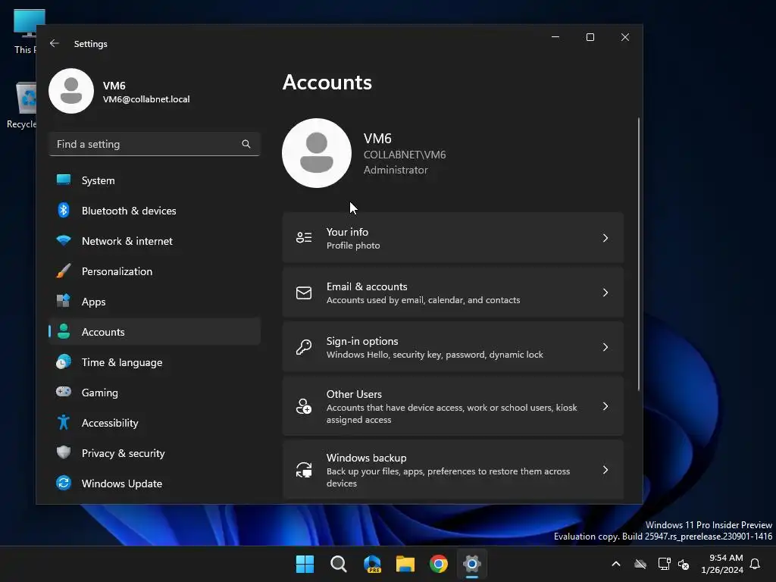Click the Accounts person icon in sidebar

64,332
